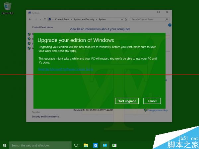Open Security and Maintenance link
Viewport: 199px width, 149px height.
(x=45, y=117)
